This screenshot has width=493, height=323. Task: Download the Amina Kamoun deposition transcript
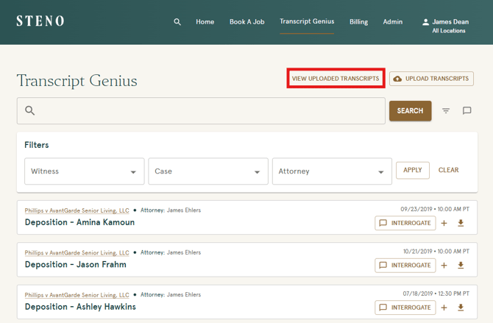click(x=461, y=223)
